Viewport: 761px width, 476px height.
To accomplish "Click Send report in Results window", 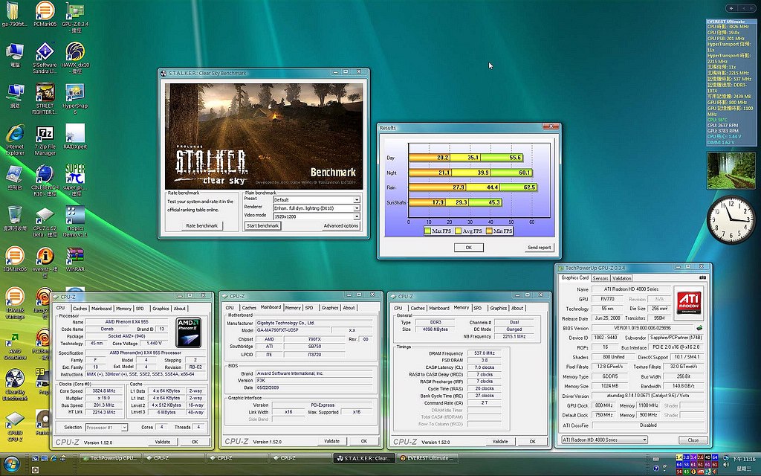I will (539, 247).
